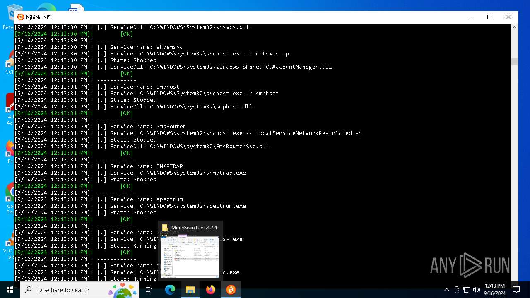530x298 pixels.
Task: Click the svchost.exe -k netsvcs -p line
Action: pos(152,54)
